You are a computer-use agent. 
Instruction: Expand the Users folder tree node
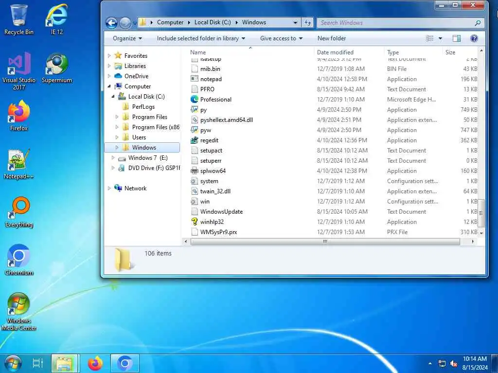117,137
